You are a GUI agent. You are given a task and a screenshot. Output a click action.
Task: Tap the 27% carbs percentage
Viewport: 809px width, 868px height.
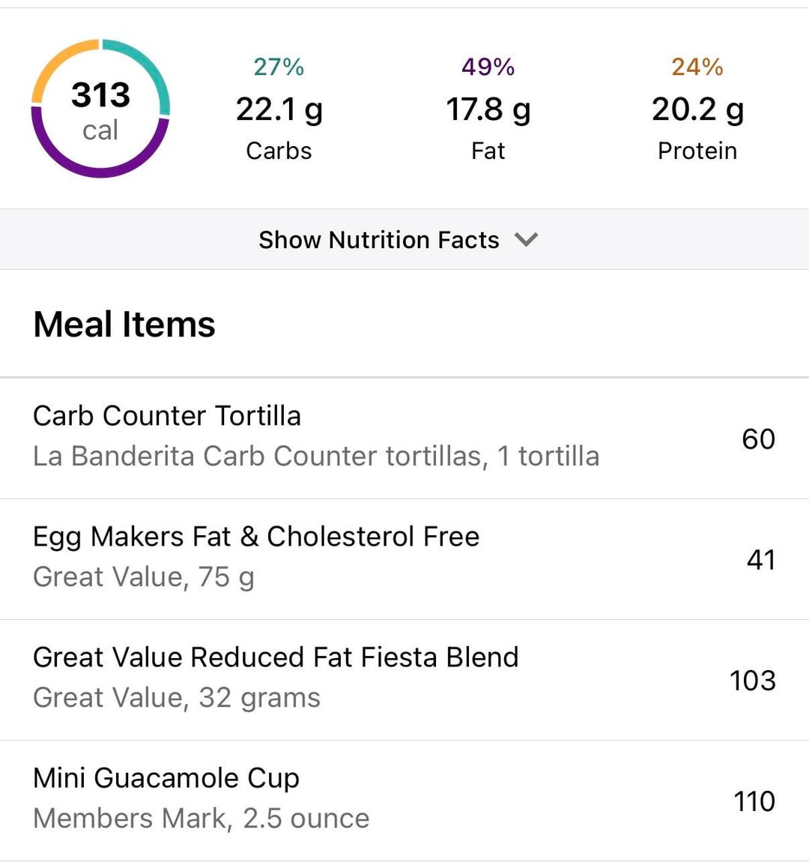click(x=279, y=67)
